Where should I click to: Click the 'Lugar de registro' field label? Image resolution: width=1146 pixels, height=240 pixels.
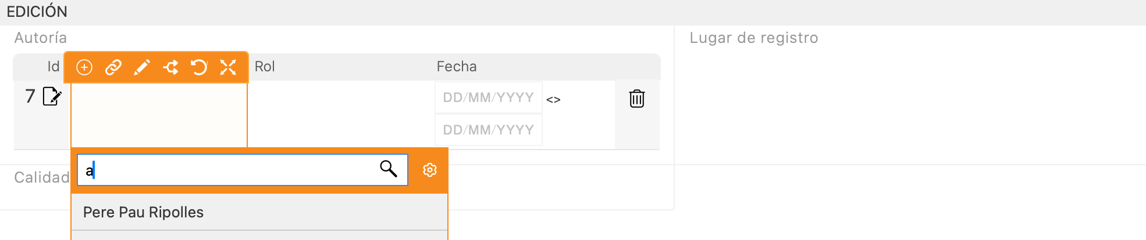[x=754, y=38]
